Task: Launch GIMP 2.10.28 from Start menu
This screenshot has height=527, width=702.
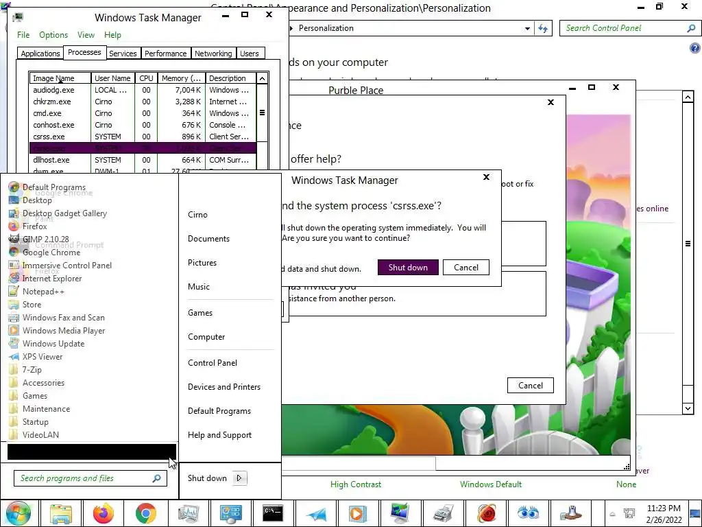Action: pyautogui.click(x=38, y=239)
